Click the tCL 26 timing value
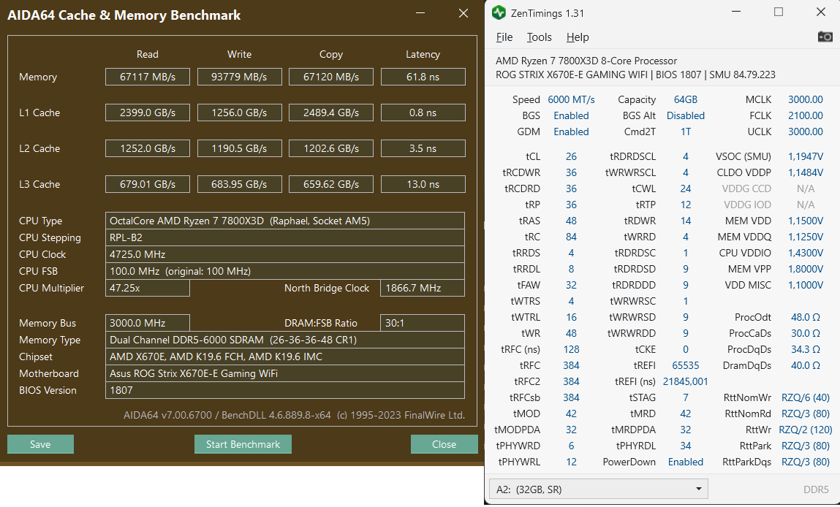This screenshot has width=840, height=507. 571,156
